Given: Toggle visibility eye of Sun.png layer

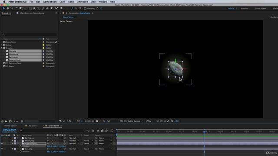Looking at the screenshot, I should [x=2, y=149].
